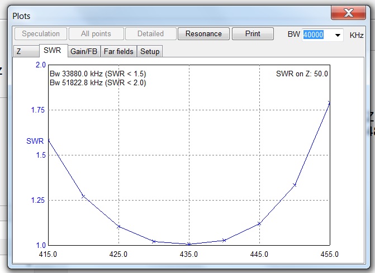Click the BW value field showing 40000
The width and height of the screenshot is (375, 273).
(x=317, y=35)
